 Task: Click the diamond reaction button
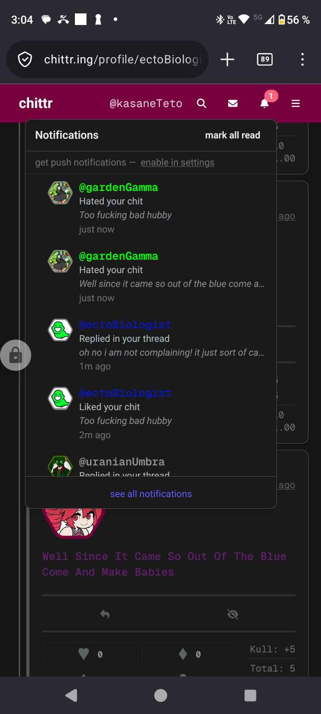coord(189,654)
